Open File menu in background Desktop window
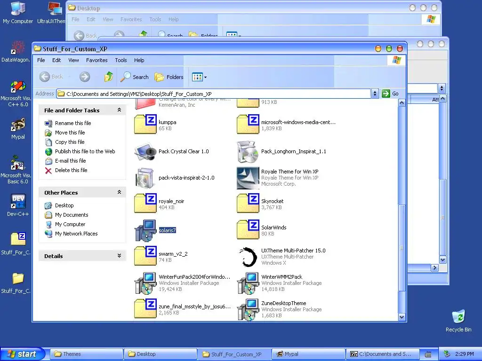The image size is (482, 361). [x=75, y=19]
